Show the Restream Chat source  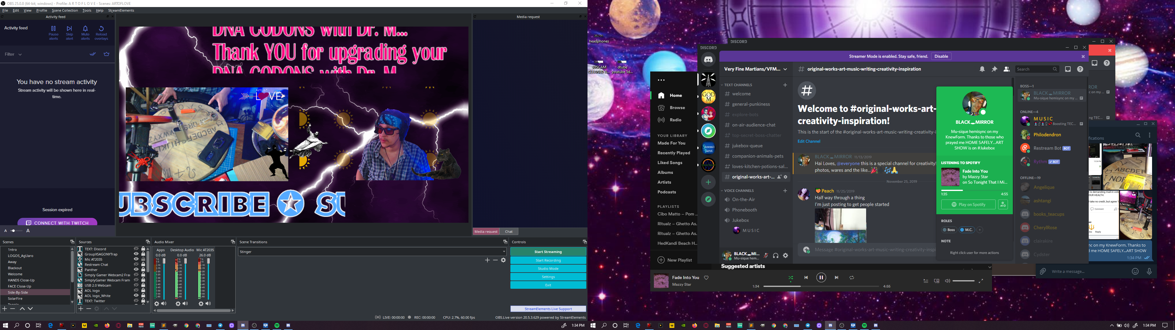[x=136, y=264]
